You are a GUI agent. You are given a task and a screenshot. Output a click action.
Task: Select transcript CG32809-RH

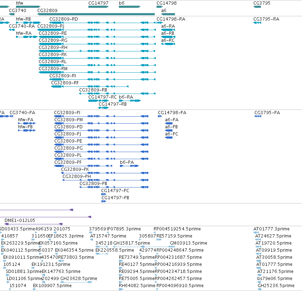coord(97,51)
